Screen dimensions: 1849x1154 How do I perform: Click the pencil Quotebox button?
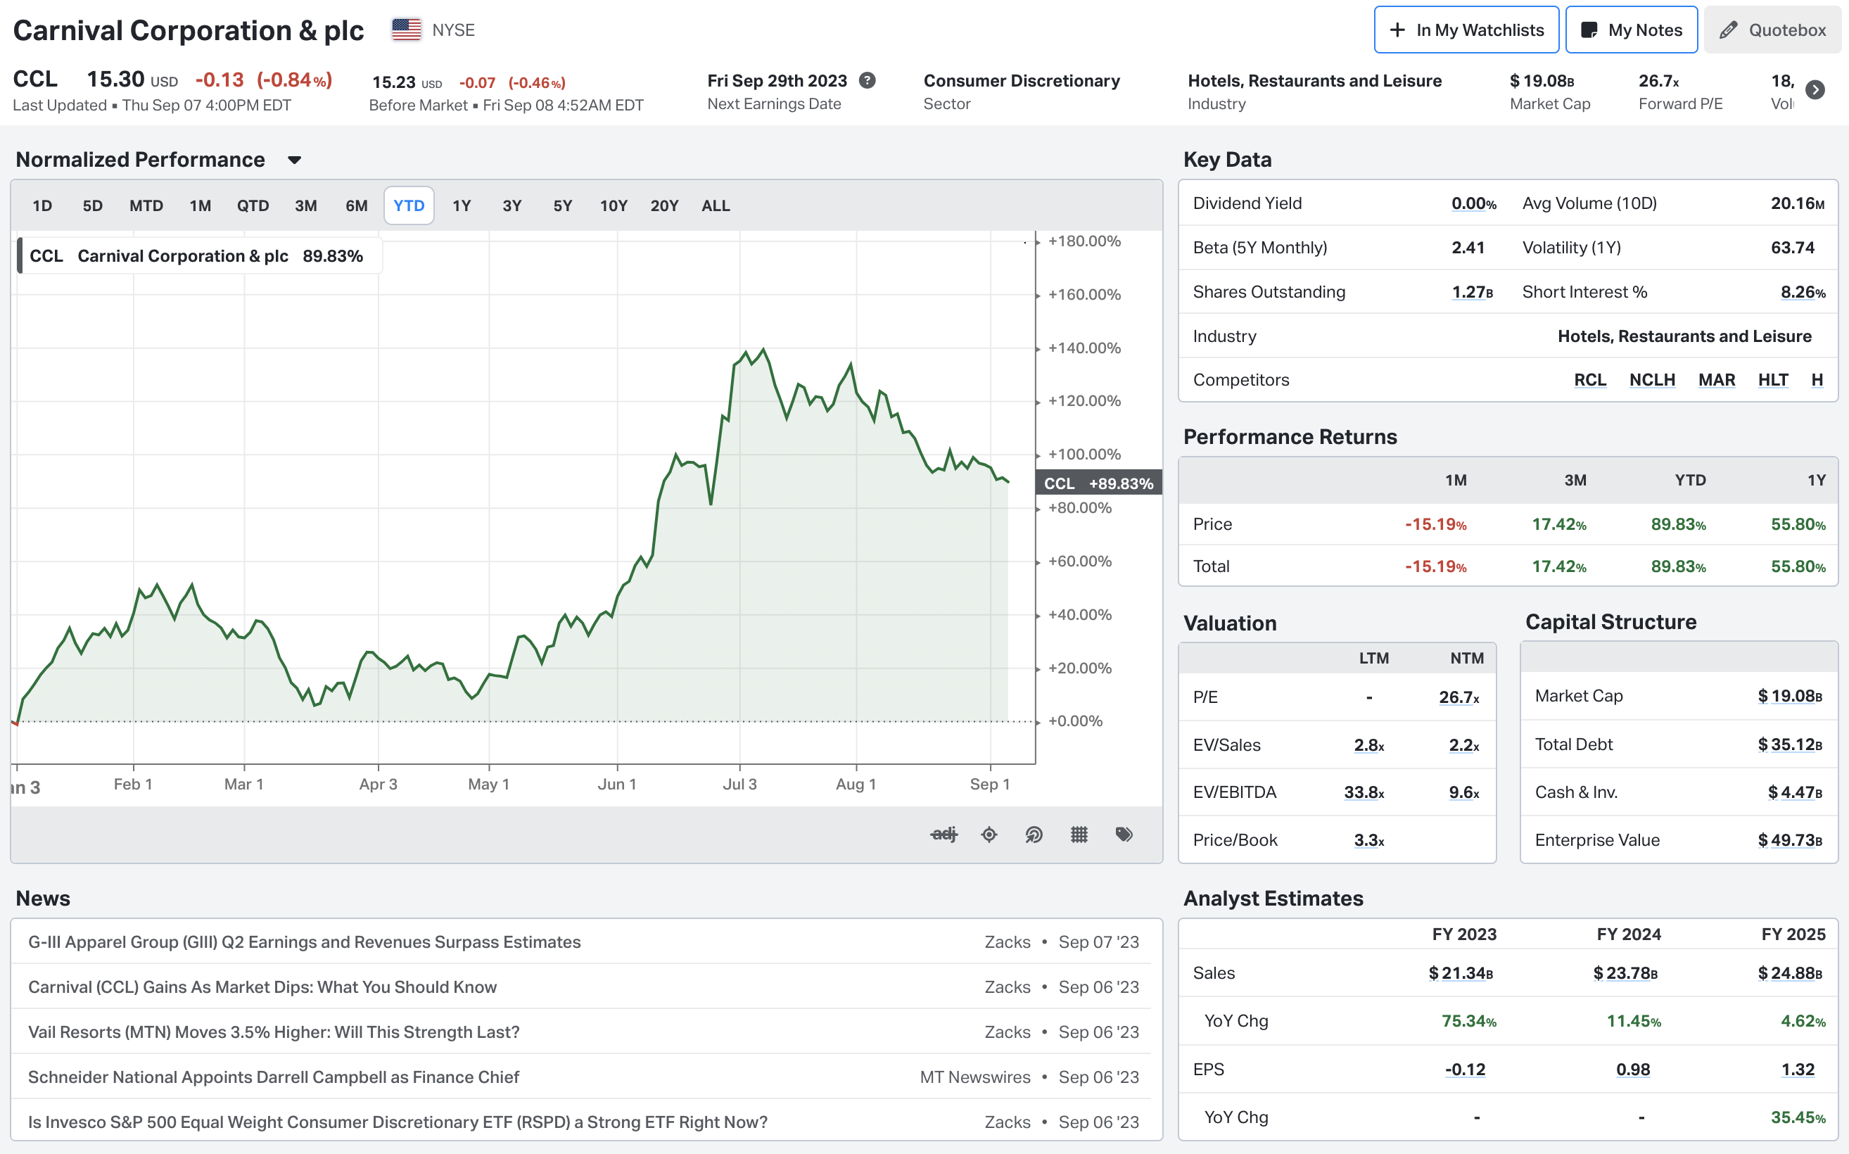pyautogui.click(x=1772, y=30)
